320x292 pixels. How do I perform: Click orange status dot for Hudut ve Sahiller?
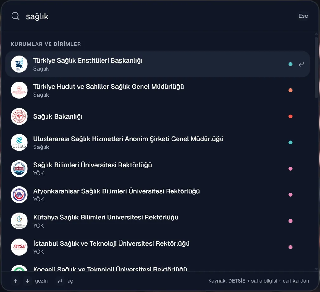click(290, 90)
